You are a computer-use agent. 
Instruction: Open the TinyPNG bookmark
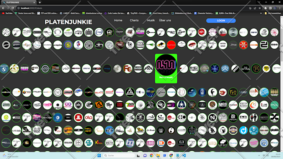pyautogui.click(x=137, y=13)
